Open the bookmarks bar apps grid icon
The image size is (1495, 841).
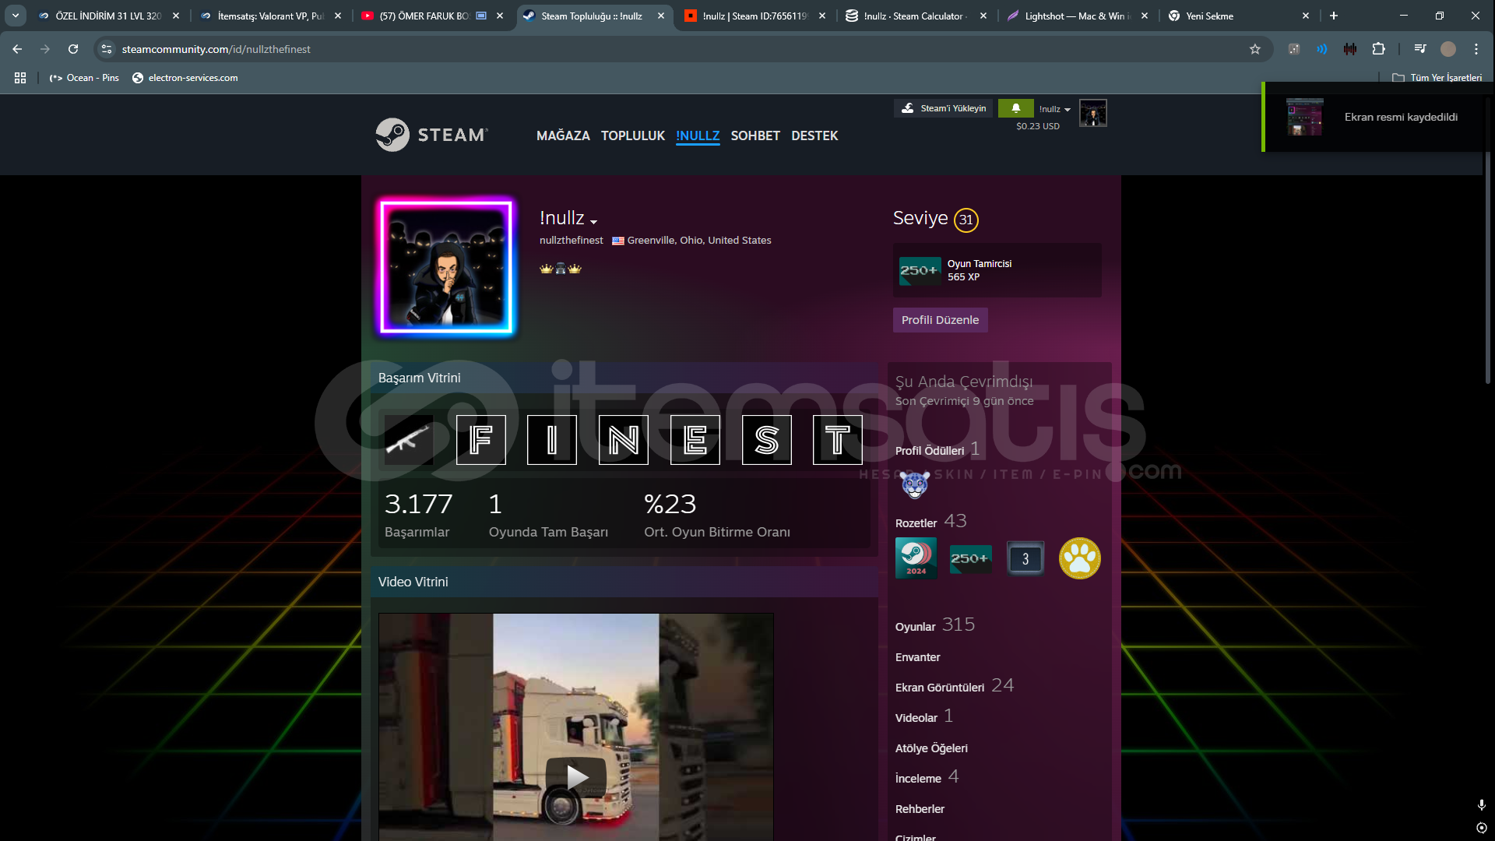20,78
